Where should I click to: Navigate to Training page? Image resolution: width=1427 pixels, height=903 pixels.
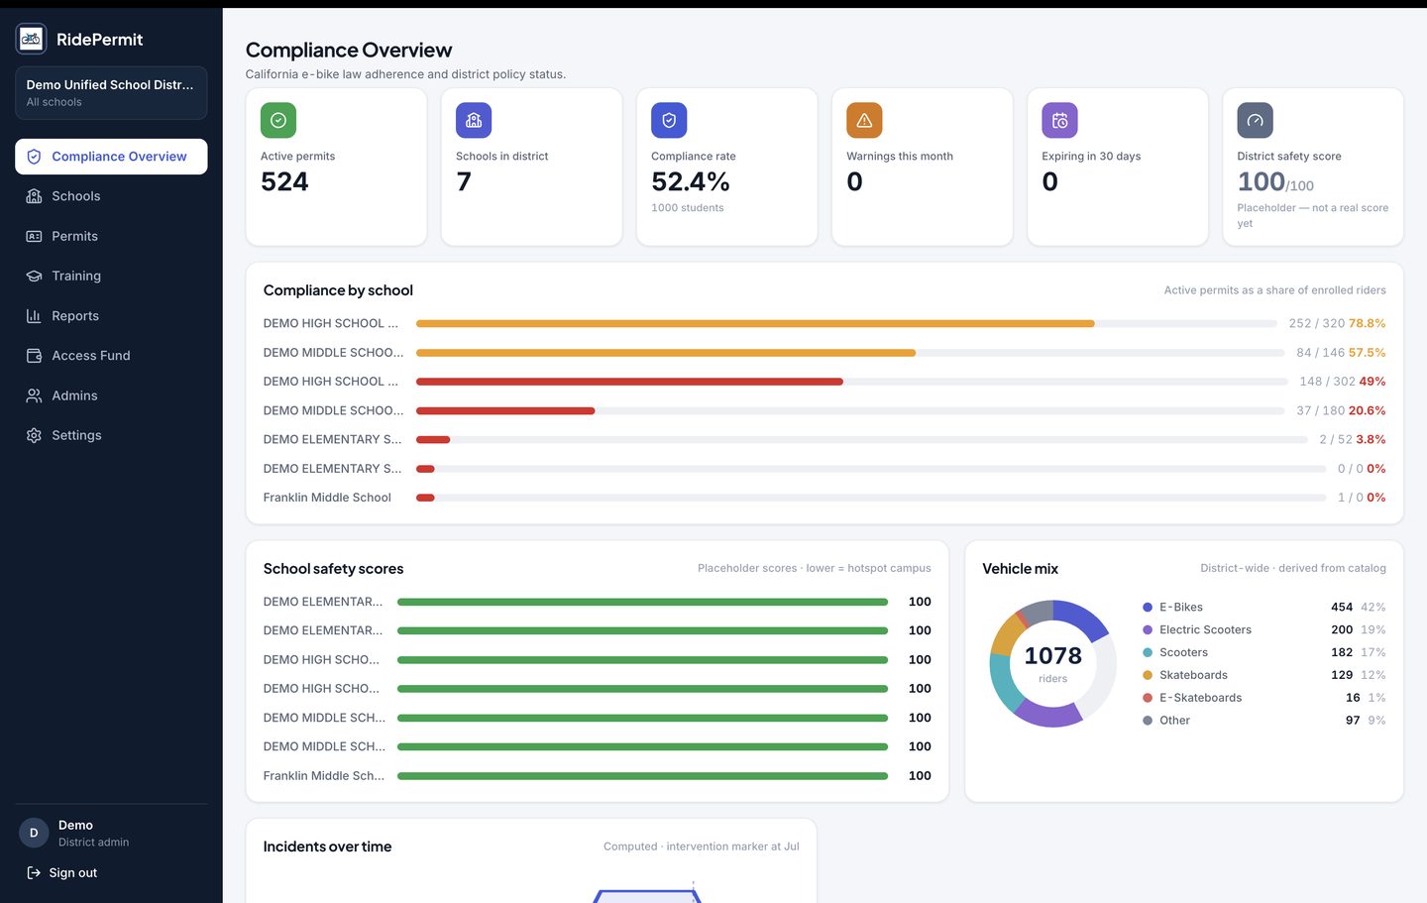(111, 276)
